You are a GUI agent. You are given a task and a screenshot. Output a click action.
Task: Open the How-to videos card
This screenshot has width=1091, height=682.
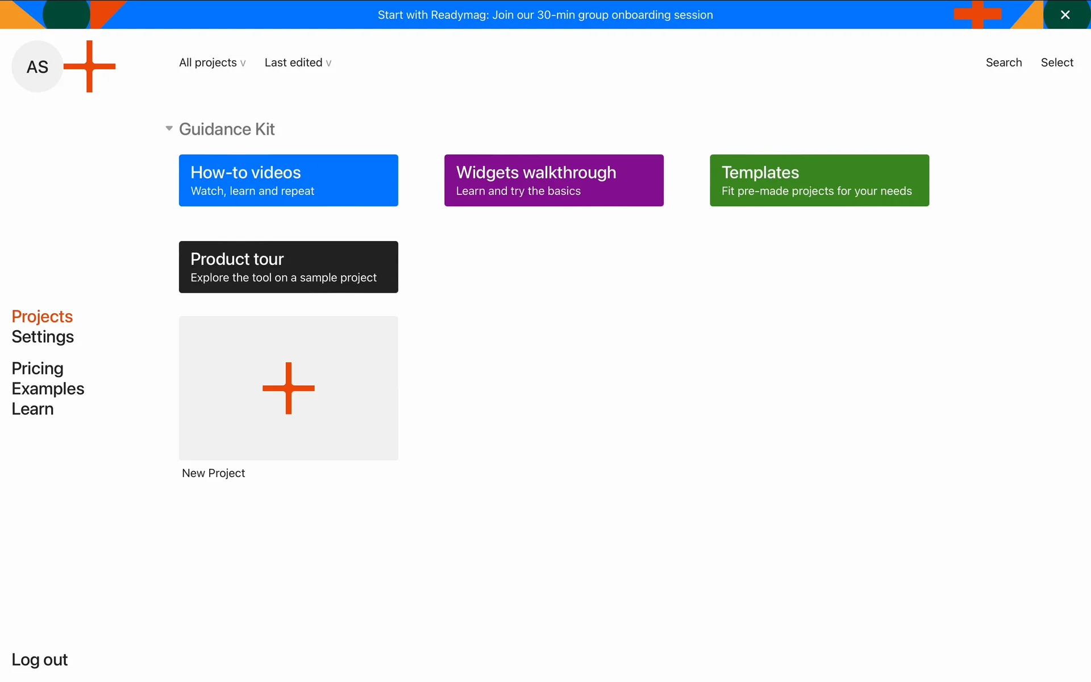click(288, 180)
